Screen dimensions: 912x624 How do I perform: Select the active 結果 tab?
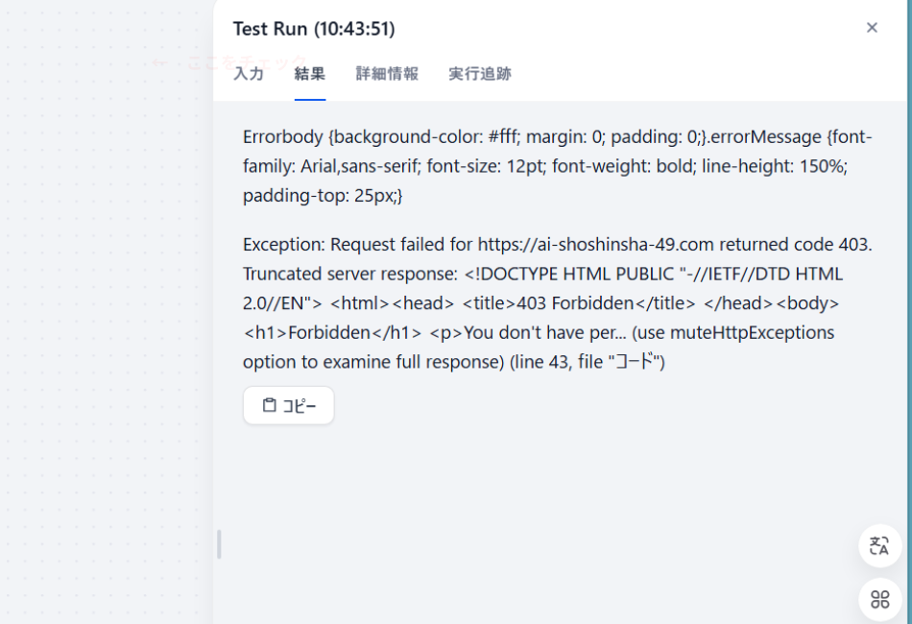(309, 73)
